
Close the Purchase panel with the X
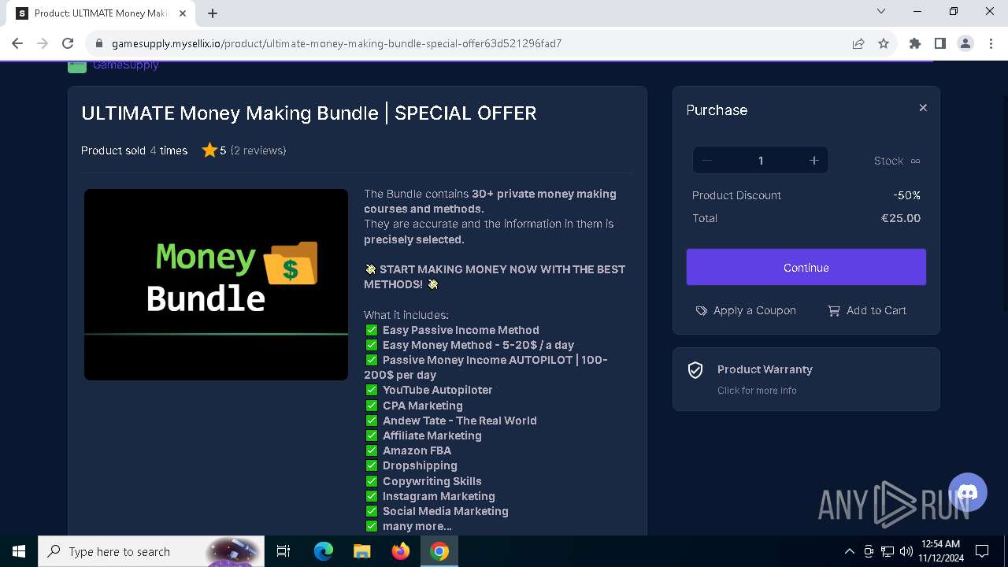tap(923, 108)
